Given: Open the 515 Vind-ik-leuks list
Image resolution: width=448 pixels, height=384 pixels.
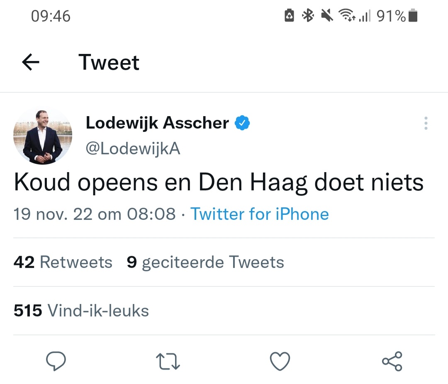Looking at the screenshot, I should point(81,311).
